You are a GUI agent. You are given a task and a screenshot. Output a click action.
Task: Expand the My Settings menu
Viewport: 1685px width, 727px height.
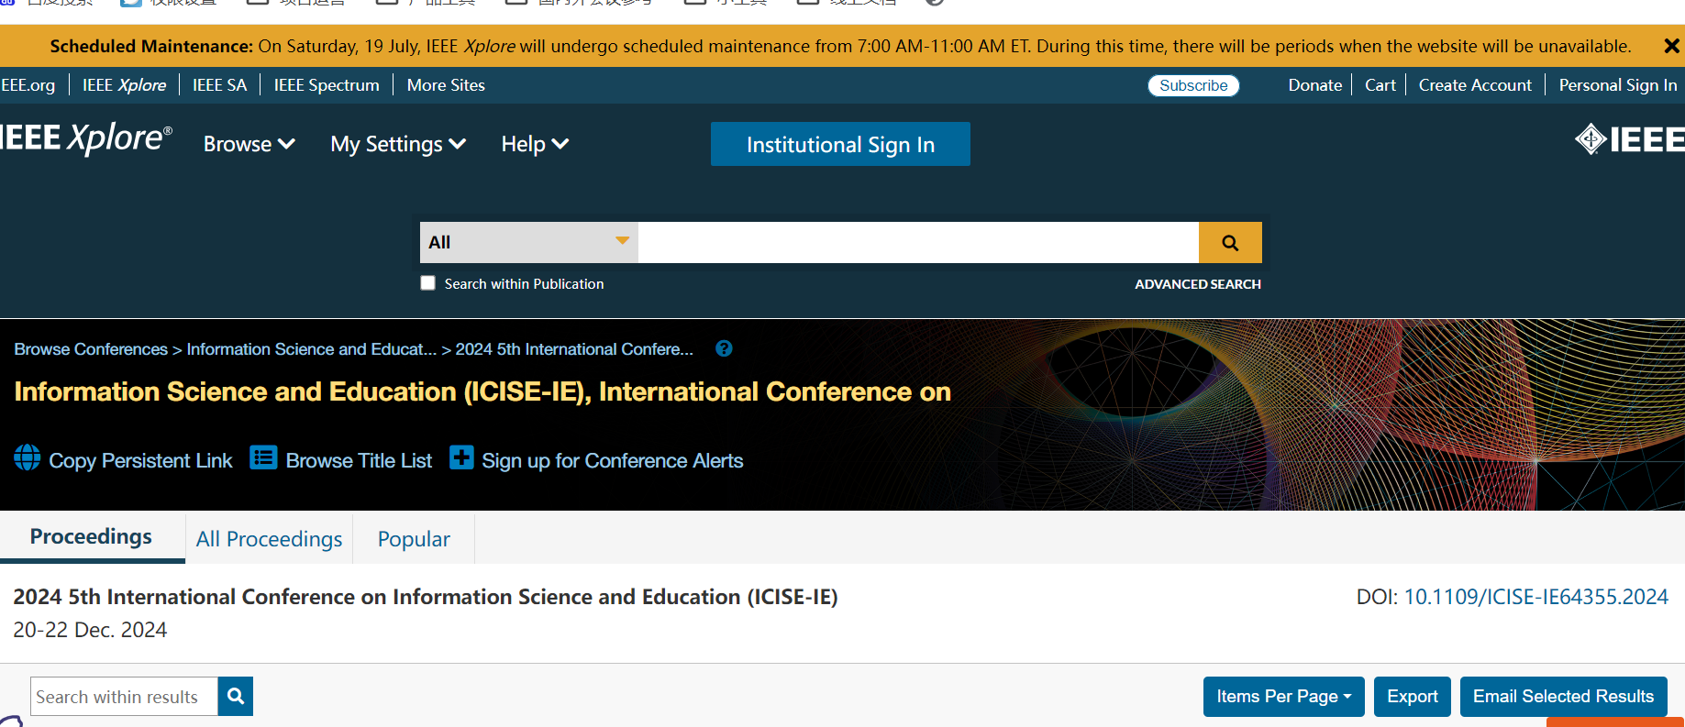(398, 144)
